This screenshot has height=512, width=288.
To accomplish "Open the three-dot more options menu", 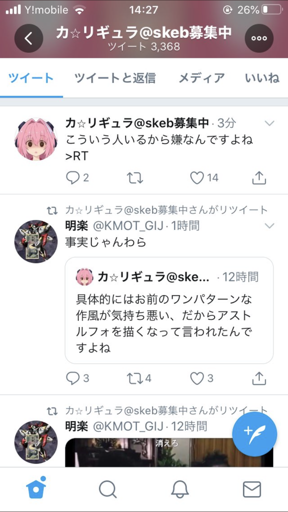I will 259,38.
